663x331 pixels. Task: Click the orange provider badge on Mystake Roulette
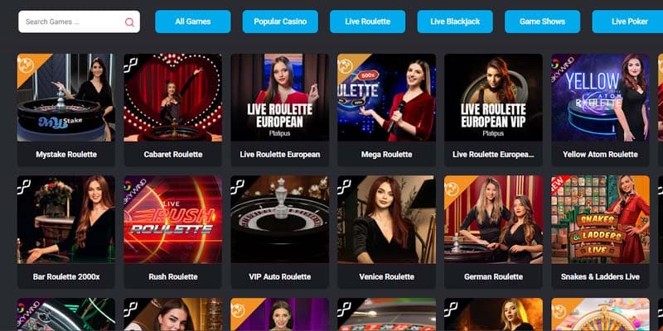pyautogui.click(x=27, y=64)
